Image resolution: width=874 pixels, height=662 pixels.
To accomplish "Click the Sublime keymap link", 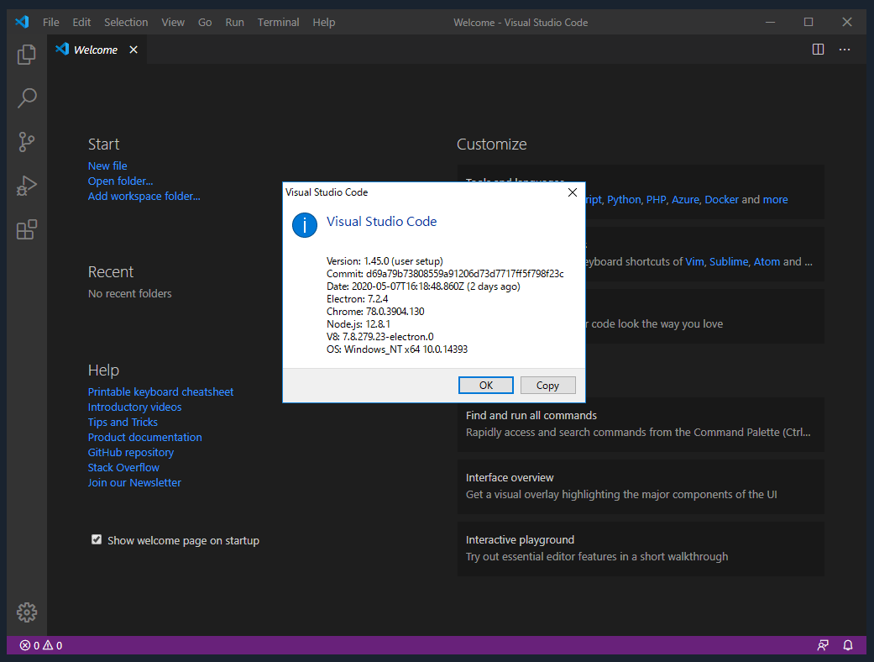I will coord(729,261).
